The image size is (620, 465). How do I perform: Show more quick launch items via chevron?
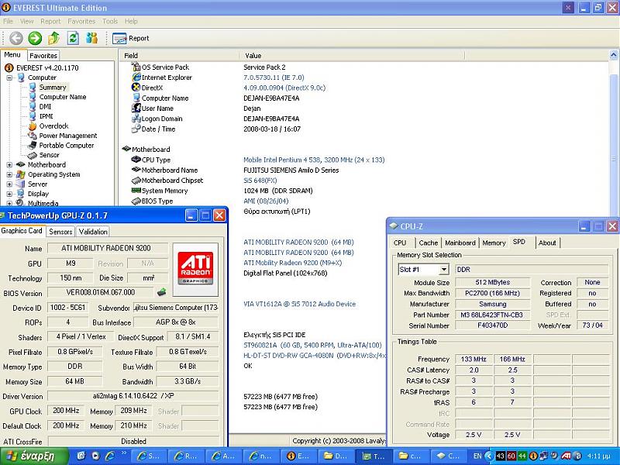[x=124, y=453]
